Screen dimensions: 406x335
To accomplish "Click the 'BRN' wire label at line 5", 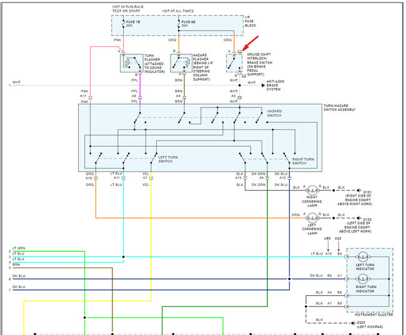I will pos(16,265).
